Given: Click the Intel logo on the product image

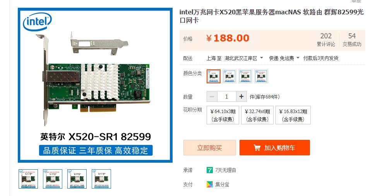Looking at the screenshot, I should 37,22.
